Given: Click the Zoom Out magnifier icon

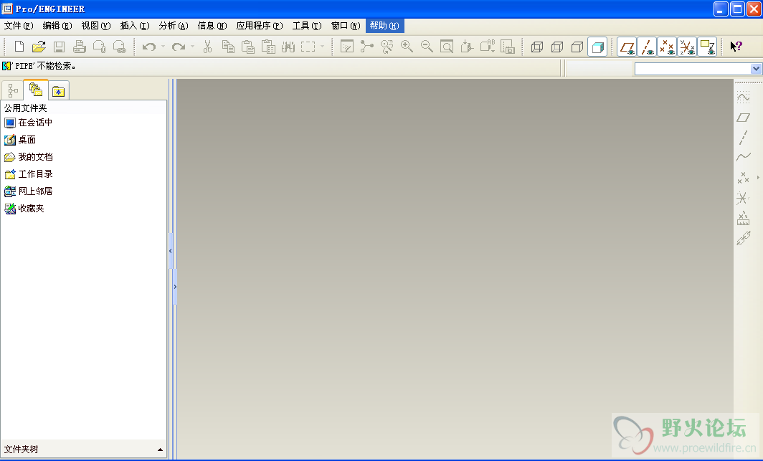Looking at the screenshot, I should coord(427,47).
